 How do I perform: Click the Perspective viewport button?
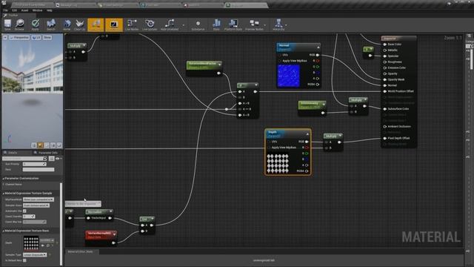pos(19,38)
